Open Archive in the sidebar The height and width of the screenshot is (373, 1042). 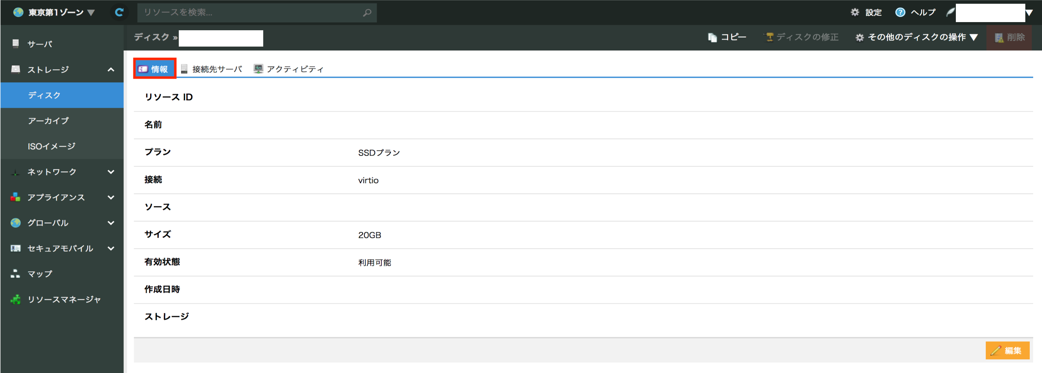pos(48,121)
